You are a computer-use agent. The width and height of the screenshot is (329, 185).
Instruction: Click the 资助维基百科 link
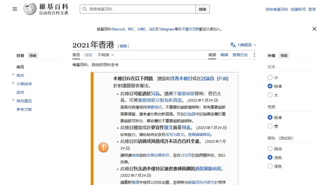click(x=277, y=9)
